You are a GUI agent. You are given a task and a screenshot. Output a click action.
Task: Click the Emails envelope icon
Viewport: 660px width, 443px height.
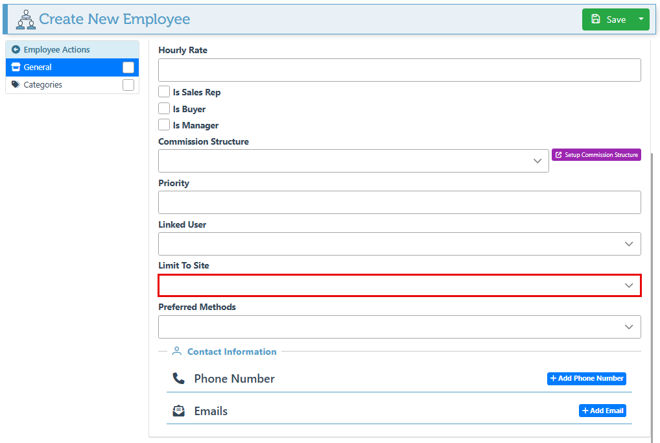pyautogui.click(x=178, y=411)
